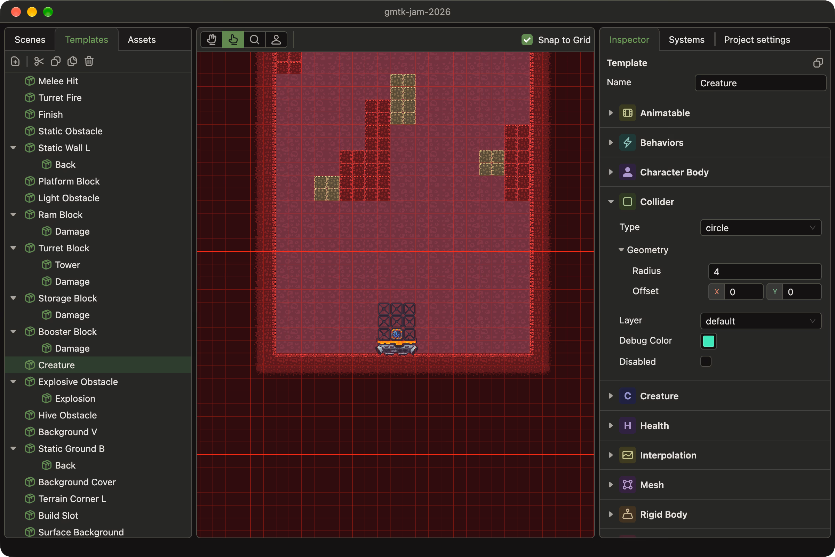Image resolution: width=835 pixels, height=557 pixels.
Task: Collapse the Turret Block tree node
Action: tap(14, 248)
